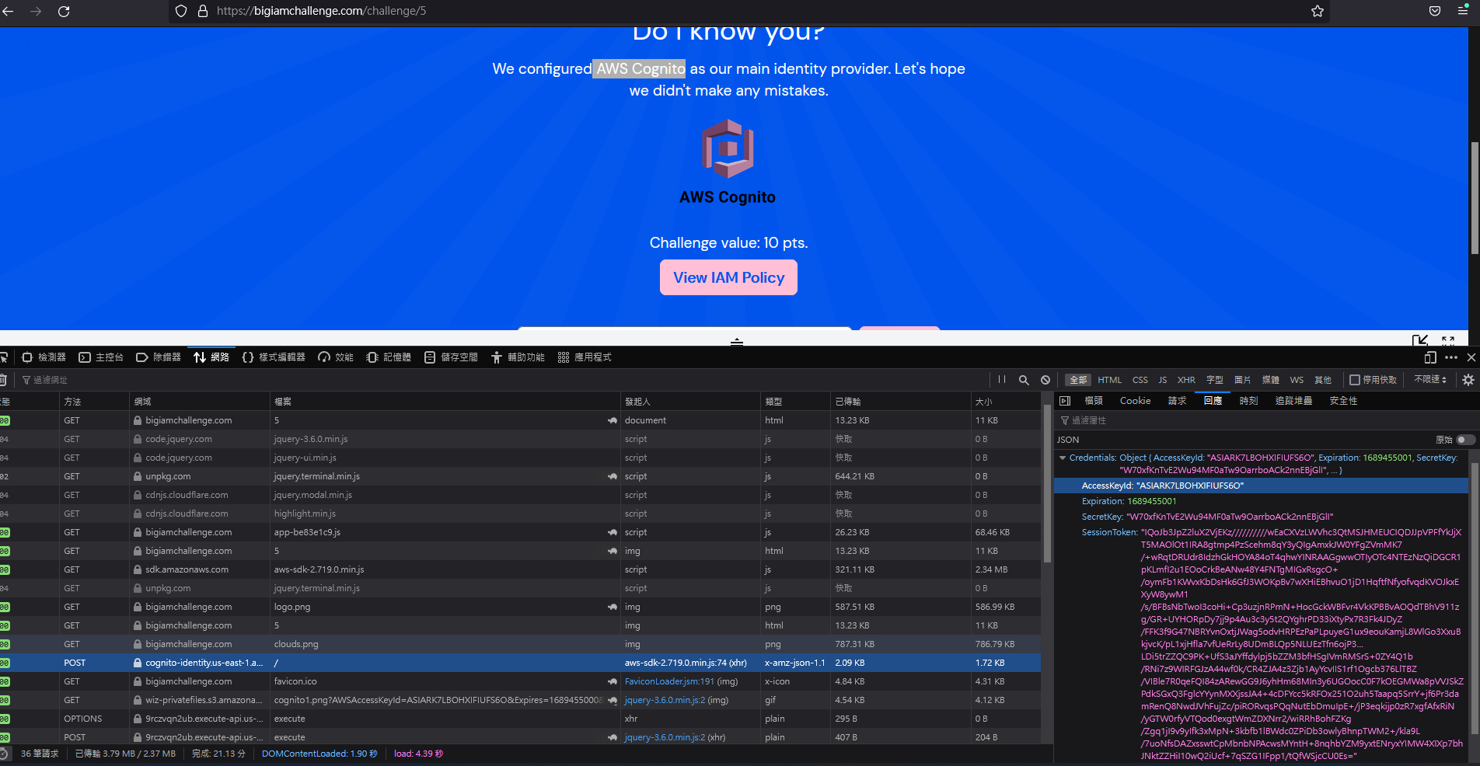Filter requests by XHR type
1480x766 pixels.
pyautogui.click(x=1186, y=380)
